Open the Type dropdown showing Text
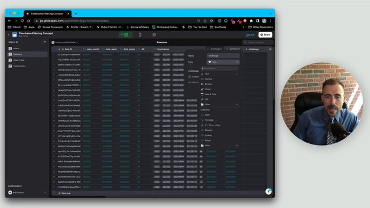This screenshot has height=208, width=370. (223, 62)
